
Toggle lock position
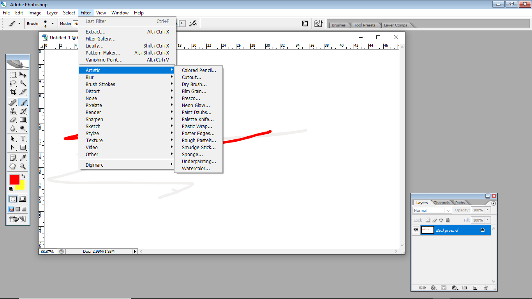pyautogui.click(x=441, y=220)
